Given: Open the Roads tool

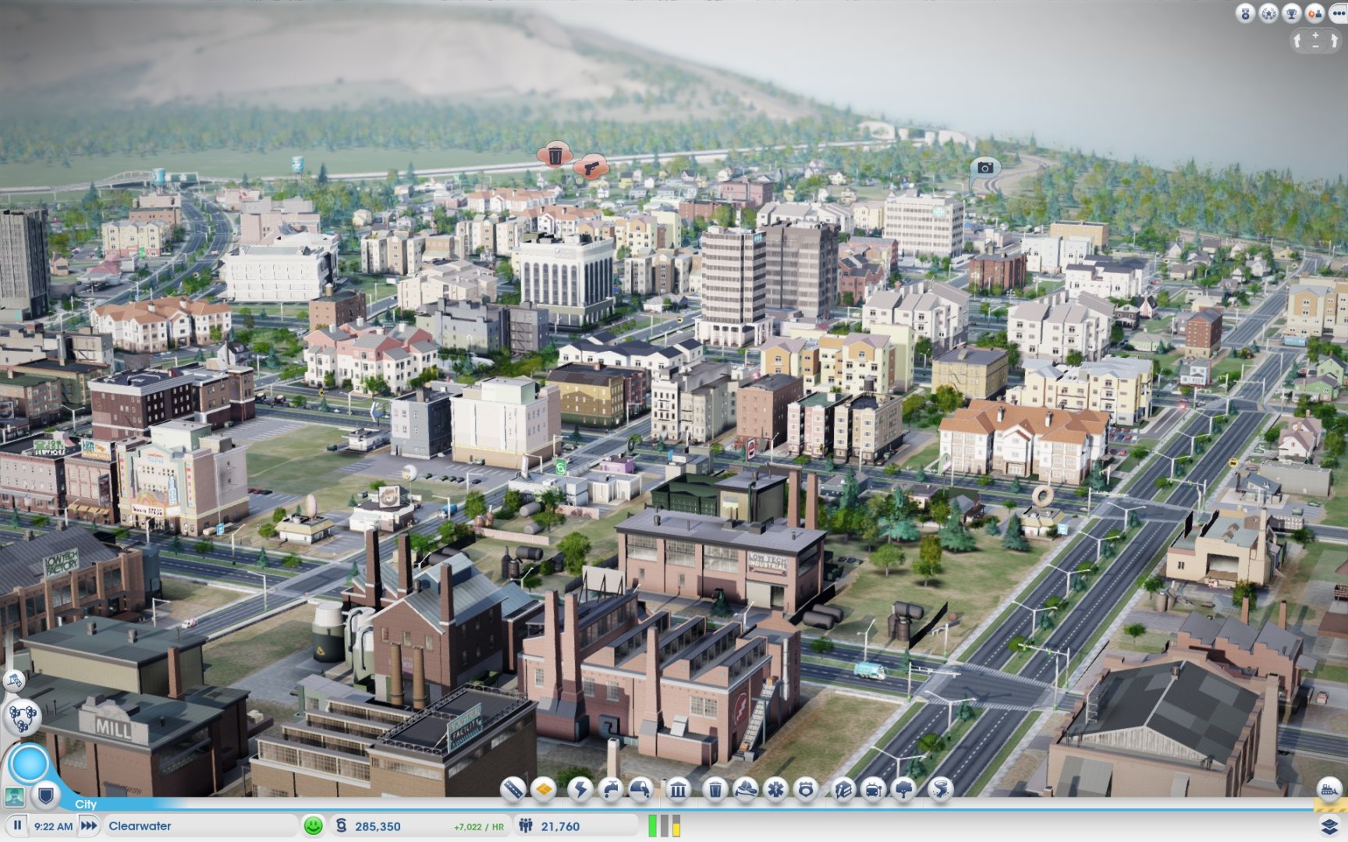Looking at the screenshot, I should tap(513, 790).
